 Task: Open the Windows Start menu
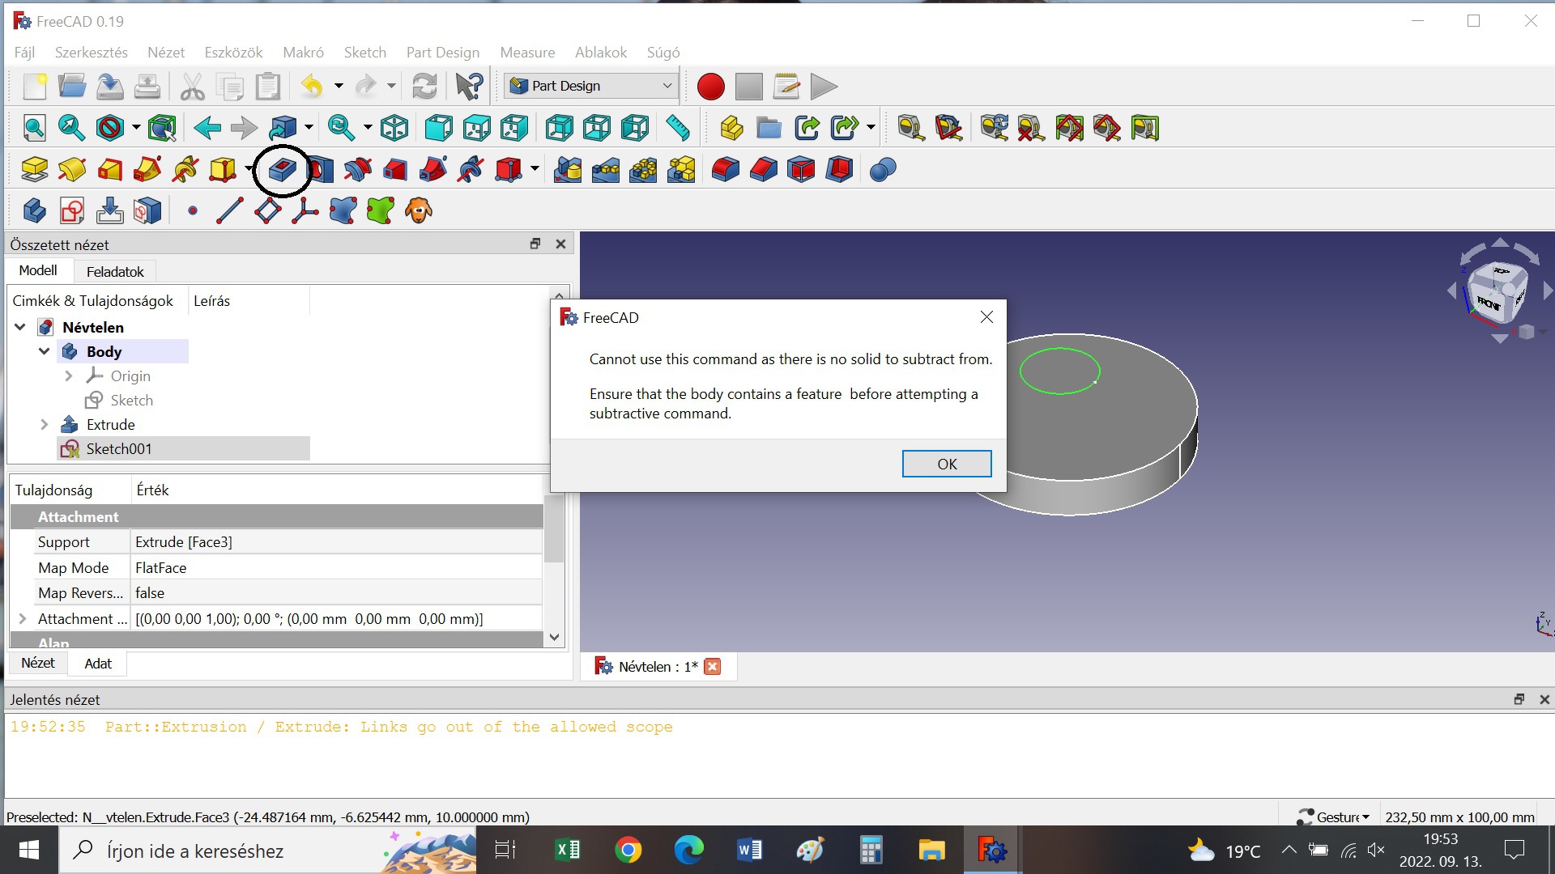tap(29, 850)
